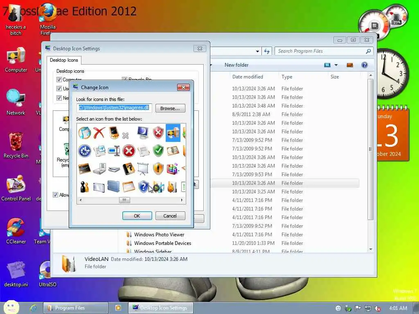Open Internet Explorer from the taskbar
Image resolution: width=419 pixels, height=314 pixels.
coord(33,308)
